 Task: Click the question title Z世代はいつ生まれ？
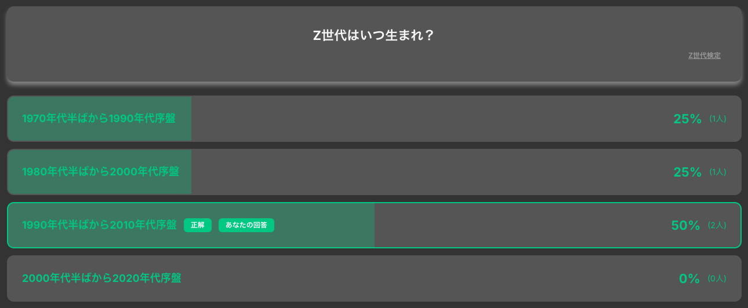(373, 35)
